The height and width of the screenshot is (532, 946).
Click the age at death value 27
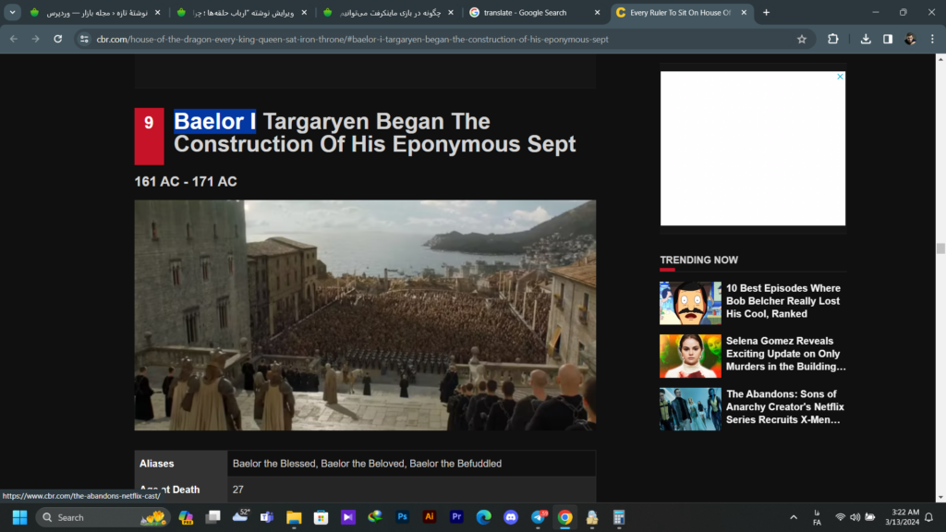coord(238,490)
